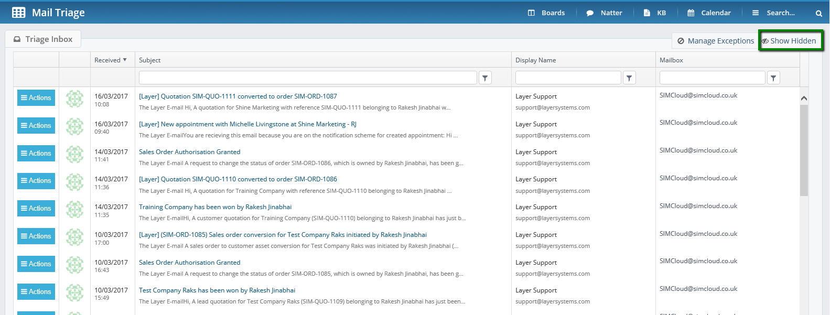Click Manage Exceptions button
This screenshot has height=315, width=830.
click(x=715, y=41)
